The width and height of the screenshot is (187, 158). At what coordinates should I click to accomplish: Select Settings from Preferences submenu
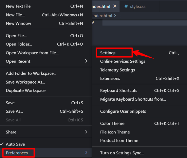coord(108,53)
